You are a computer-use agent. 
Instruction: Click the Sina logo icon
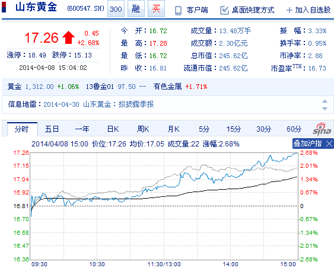pos(322,129)
